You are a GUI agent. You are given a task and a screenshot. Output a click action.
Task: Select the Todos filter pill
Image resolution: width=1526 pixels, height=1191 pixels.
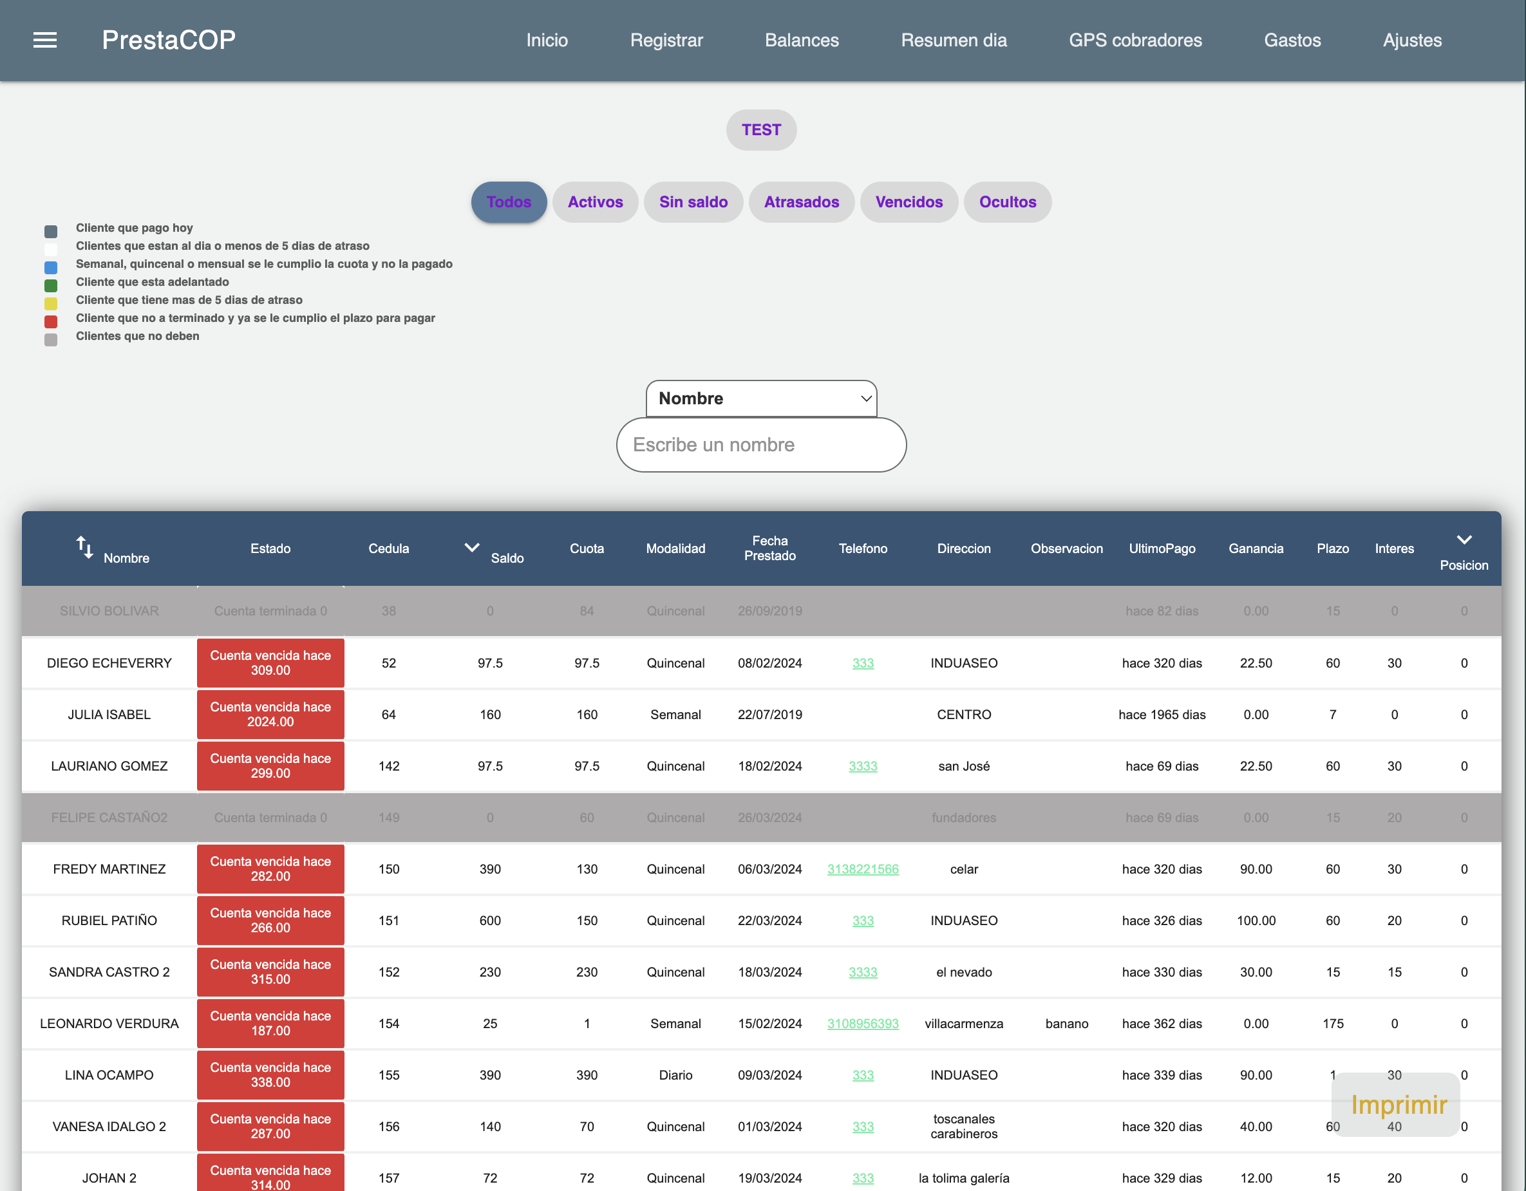coord(509,202)
